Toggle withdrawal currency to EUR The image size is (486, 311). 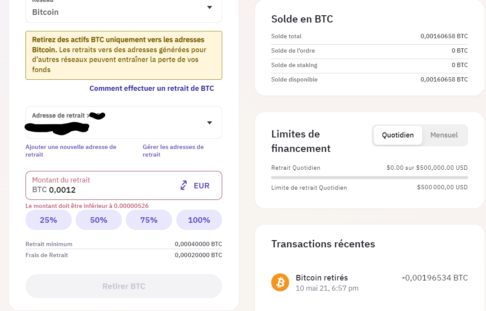click(x=201, y=185)
